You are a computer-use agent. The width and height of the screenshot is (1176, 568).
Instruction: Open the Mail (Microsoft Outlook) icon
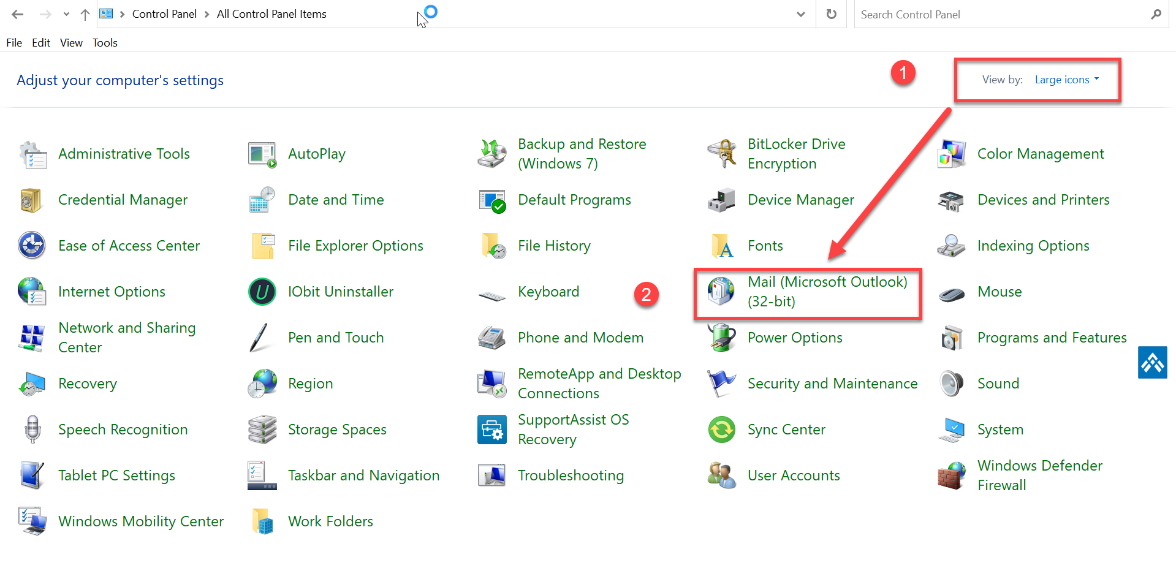[x=722, y=292]
